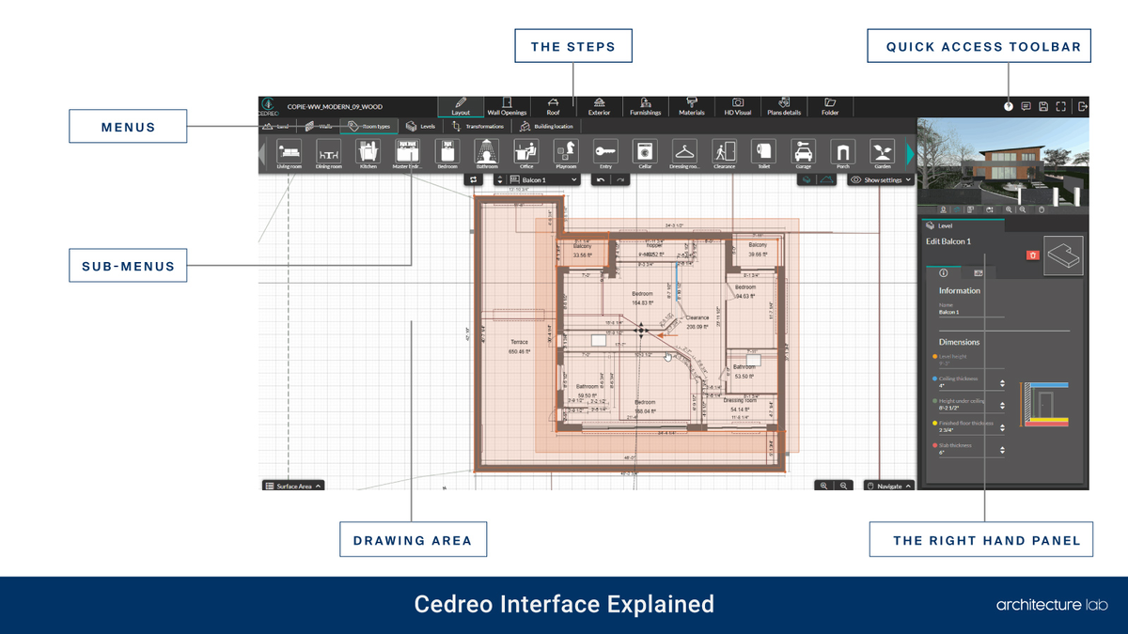Select the Playroom room type

(x=565, y=154)
